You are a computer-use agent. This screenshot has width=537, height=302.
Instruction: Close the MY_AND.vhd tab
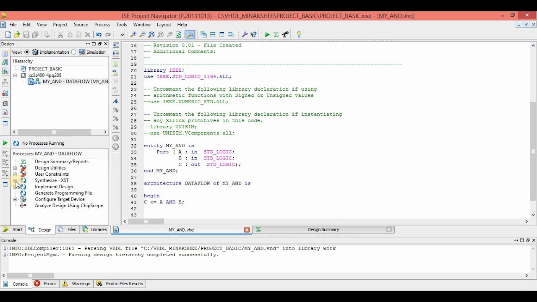point(247,229)
